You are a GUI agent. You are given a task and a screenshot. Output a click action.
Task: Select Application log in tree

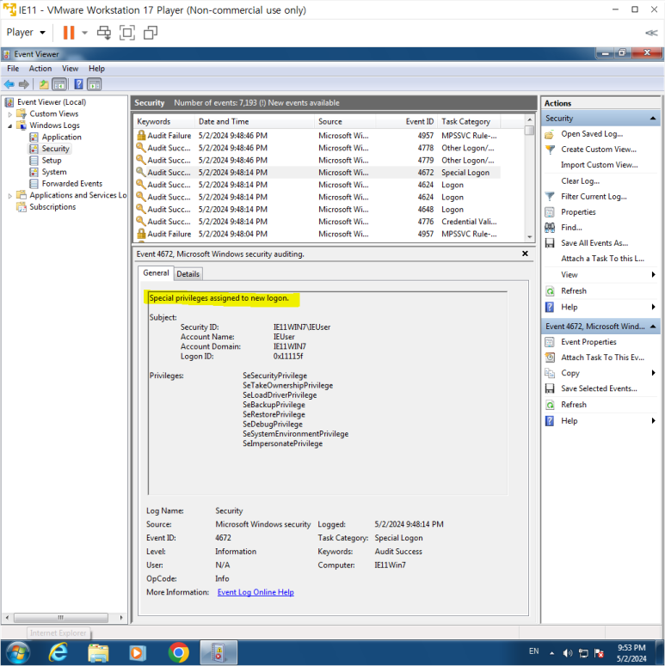[x=61, y=137]
